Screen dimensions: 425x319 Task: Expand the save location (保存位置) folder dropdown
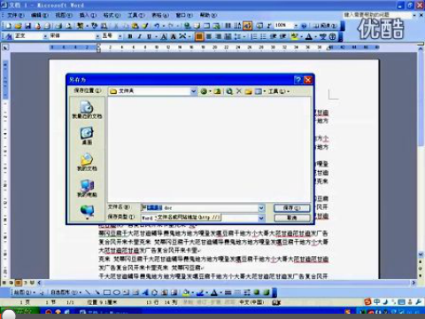coord(193,91)
